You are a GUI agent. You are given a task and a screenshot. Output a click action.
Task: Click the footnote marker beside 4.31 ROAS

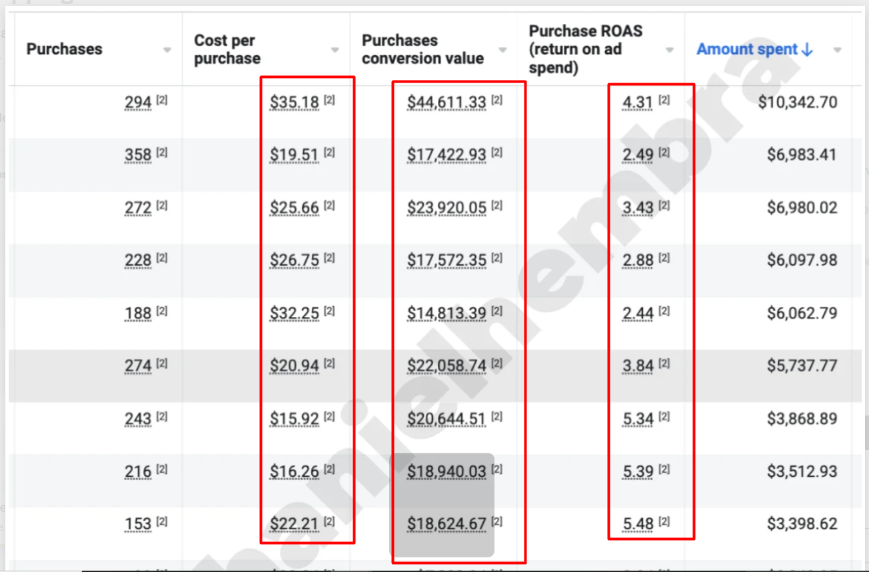tap(664, 101)
